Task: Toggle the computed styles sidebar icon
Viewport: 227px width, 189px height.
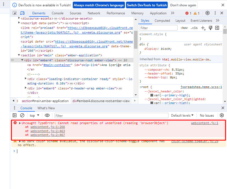Action: (217, 28)
